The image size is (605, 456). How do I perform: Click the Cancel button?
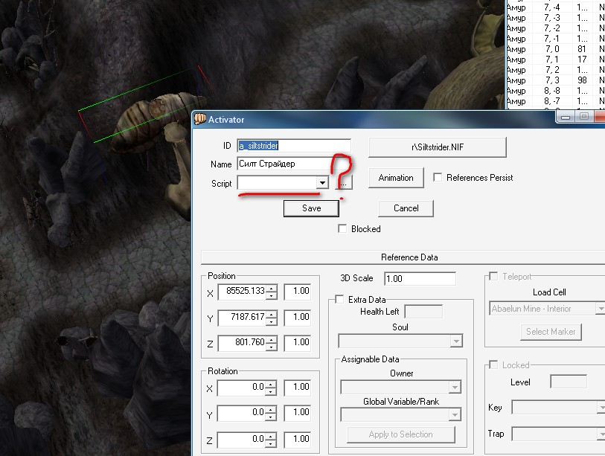406,208
